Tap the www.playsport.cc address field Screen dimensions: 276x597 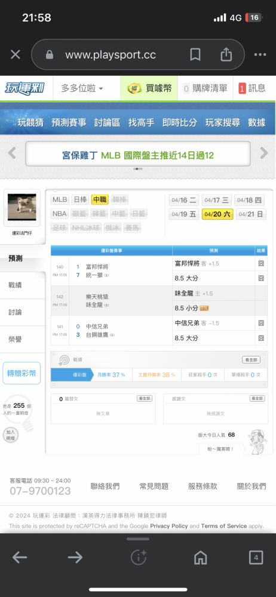(x=111, y=55)
